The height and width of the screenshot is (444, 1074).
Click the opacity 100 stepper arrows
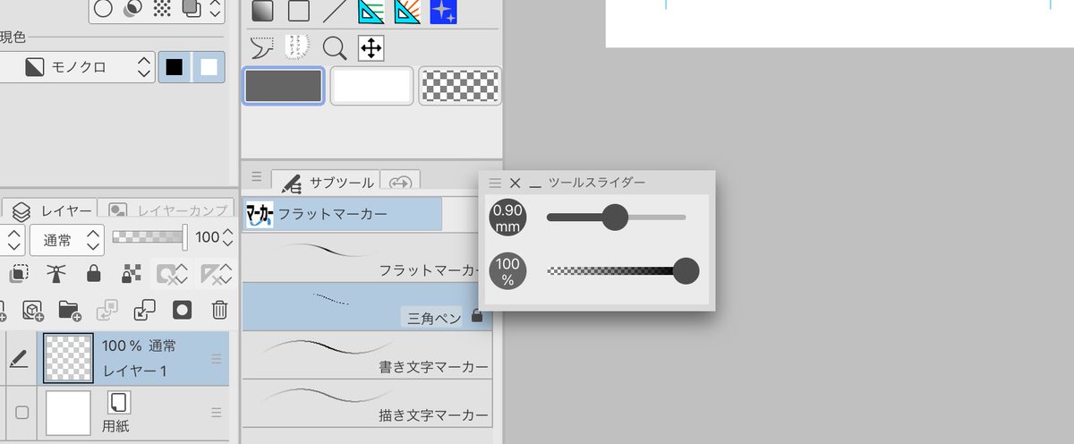click(x=228, y=238)
